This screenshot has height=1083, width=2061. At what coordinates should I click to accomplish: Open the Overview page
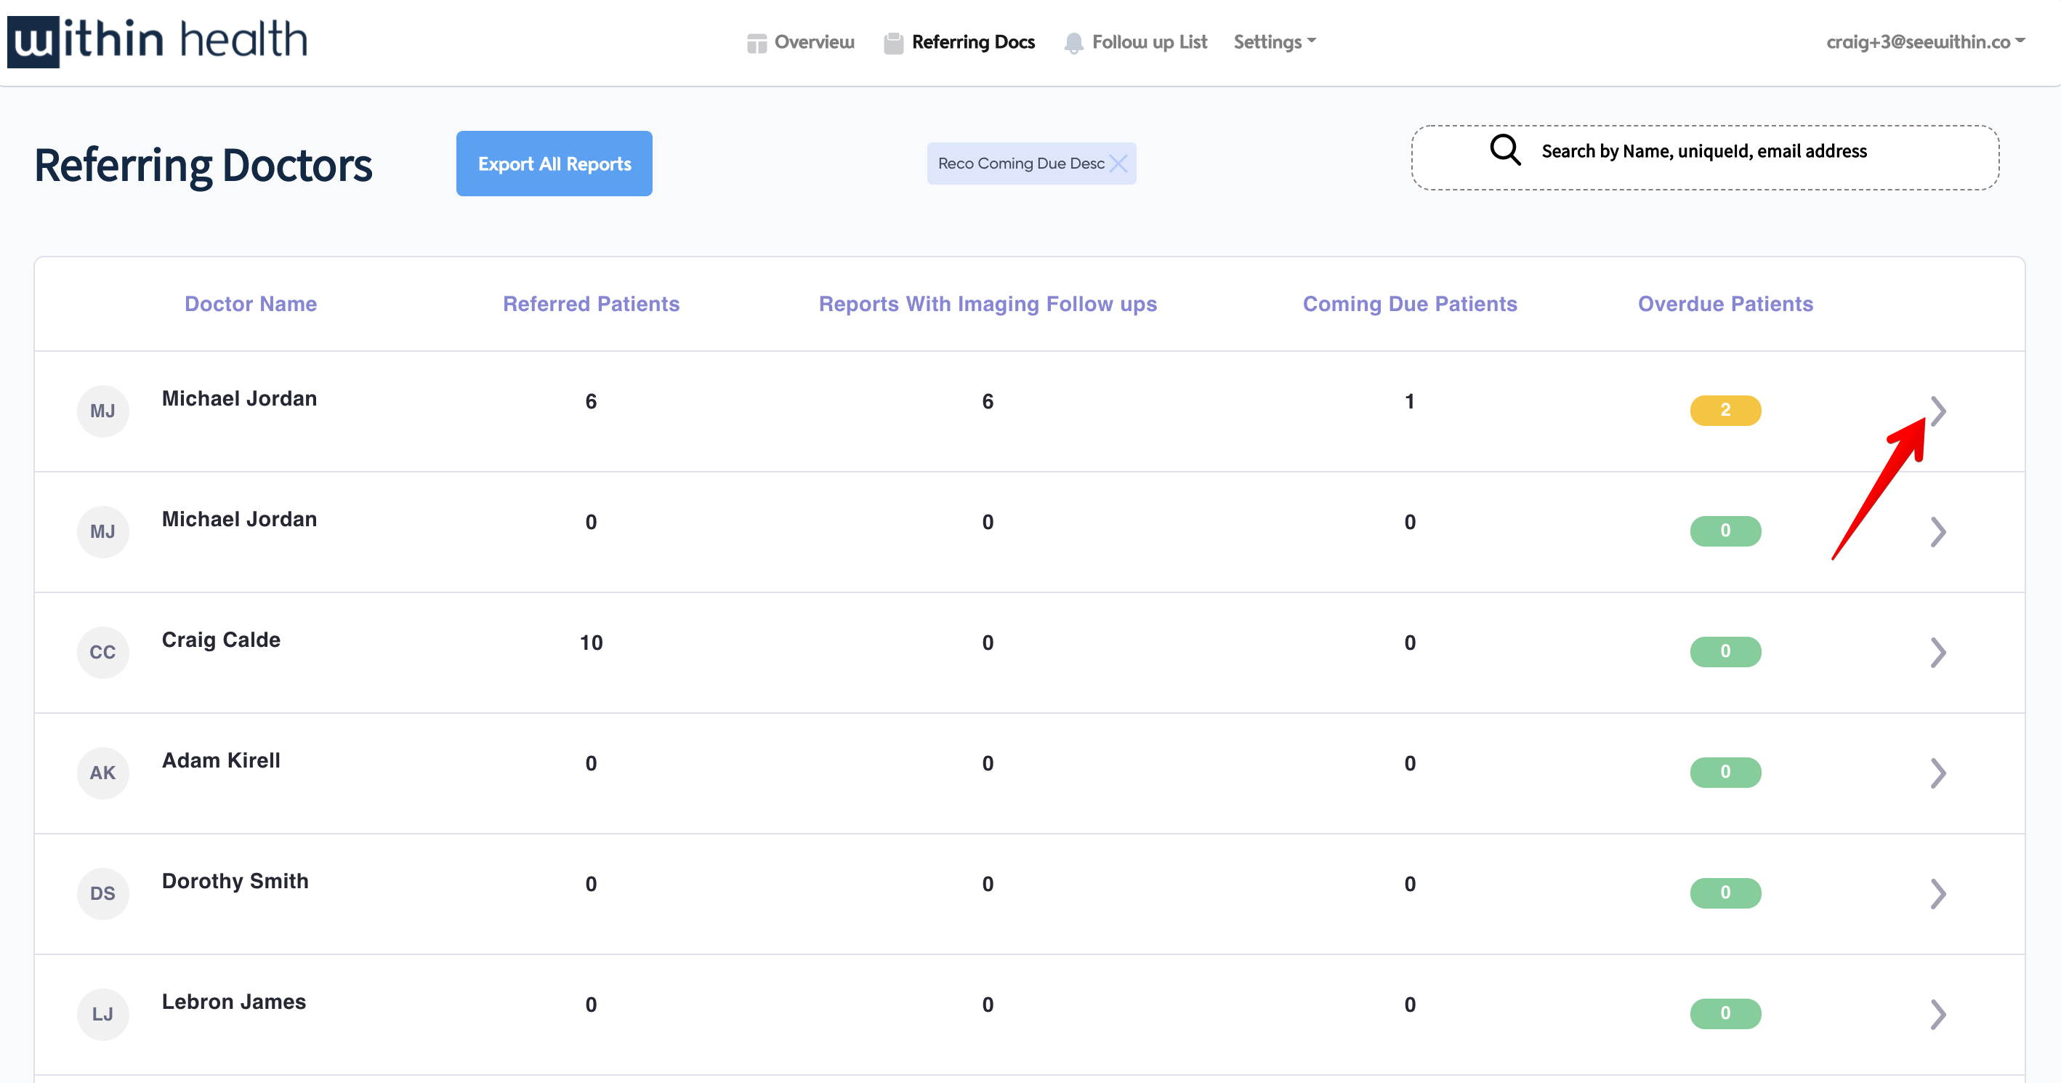(800, 41)
